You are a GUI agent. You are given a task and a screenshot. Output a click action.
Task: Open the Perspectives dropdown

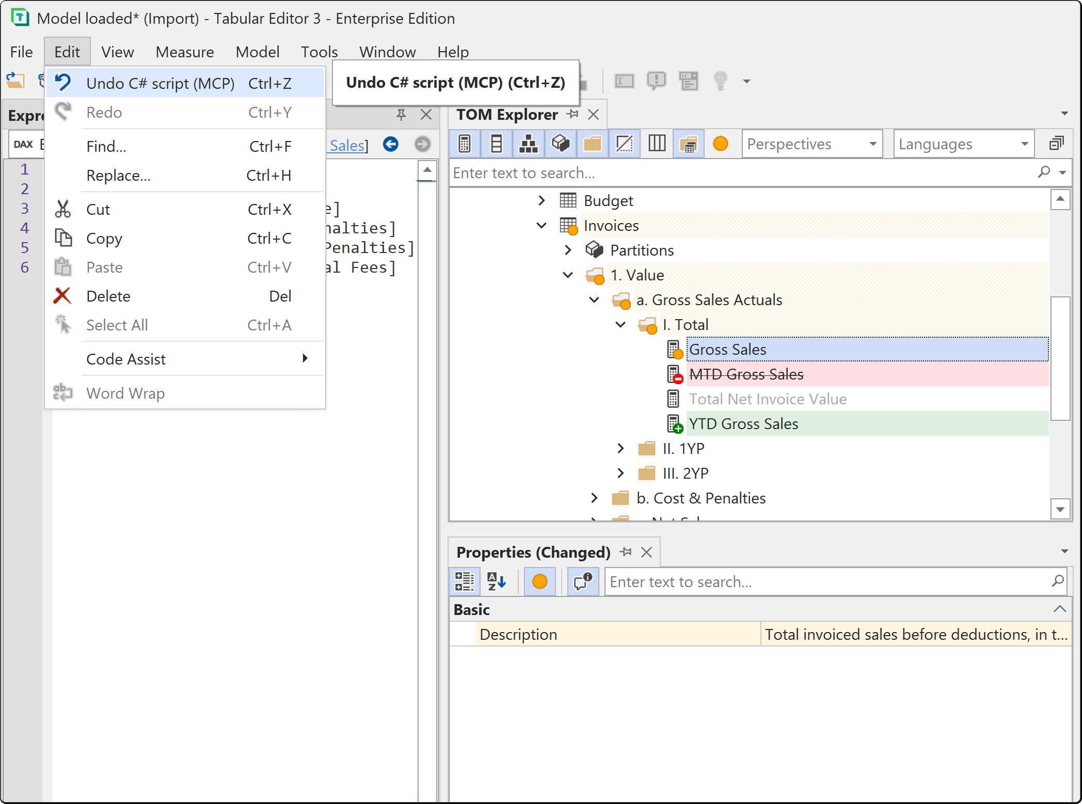click(x=812, y=144)
